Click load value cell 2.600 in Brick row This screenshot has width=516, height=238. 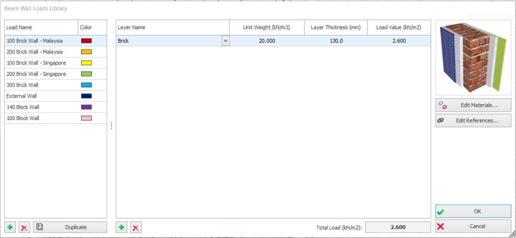399,41
